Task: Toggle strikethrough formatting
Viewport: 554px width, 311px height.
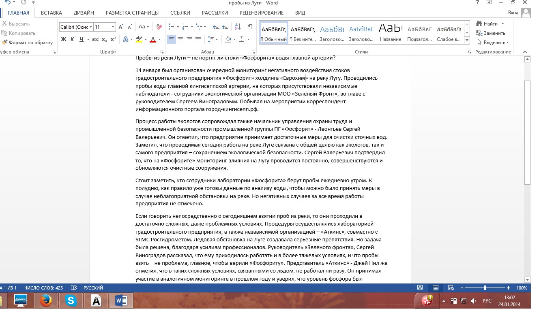Action: pyautogui.click(x=95, y=39)
